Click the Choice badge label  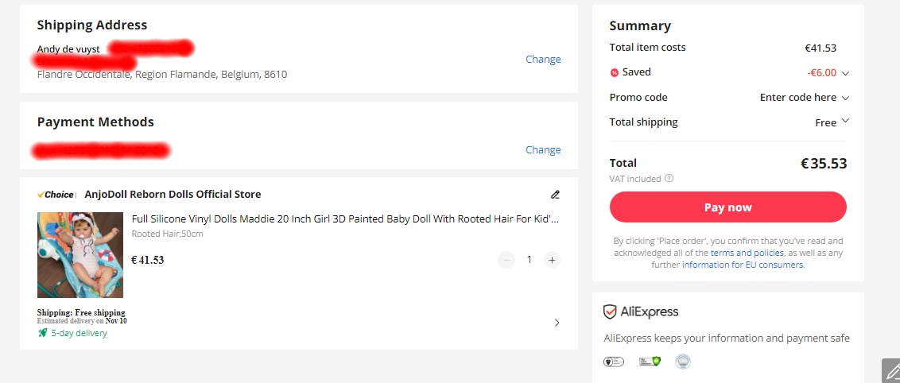coord(56,195)
